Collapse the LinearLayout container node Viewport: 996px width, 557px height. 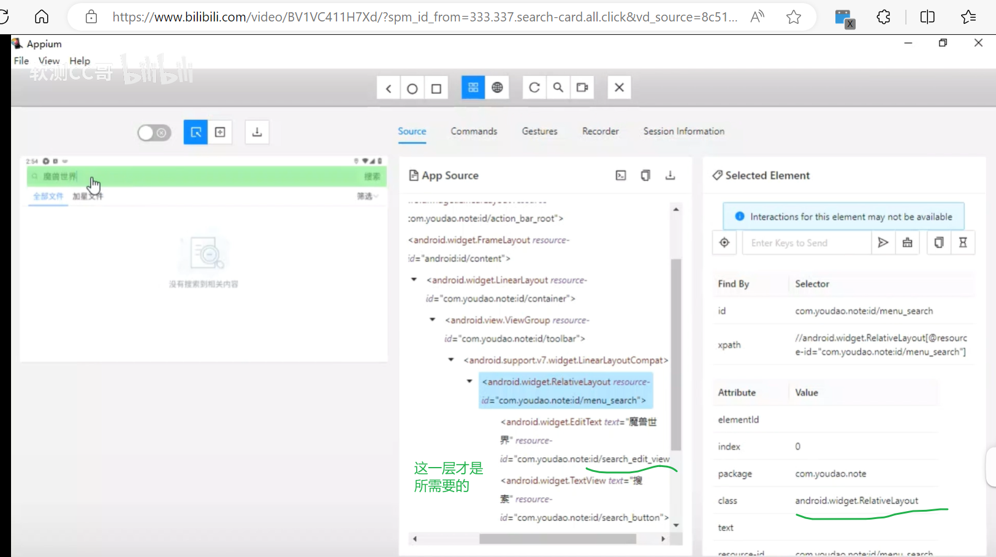(414, 280)
